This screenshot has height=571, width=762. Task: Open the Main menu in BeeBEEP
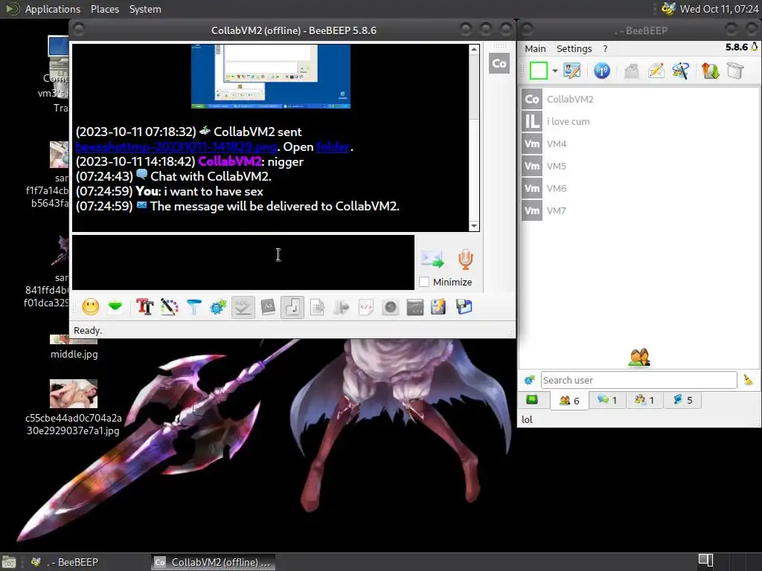tap(535, 48)
